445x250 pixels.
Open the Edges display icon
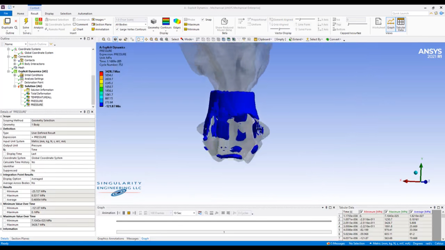[177, 21]
